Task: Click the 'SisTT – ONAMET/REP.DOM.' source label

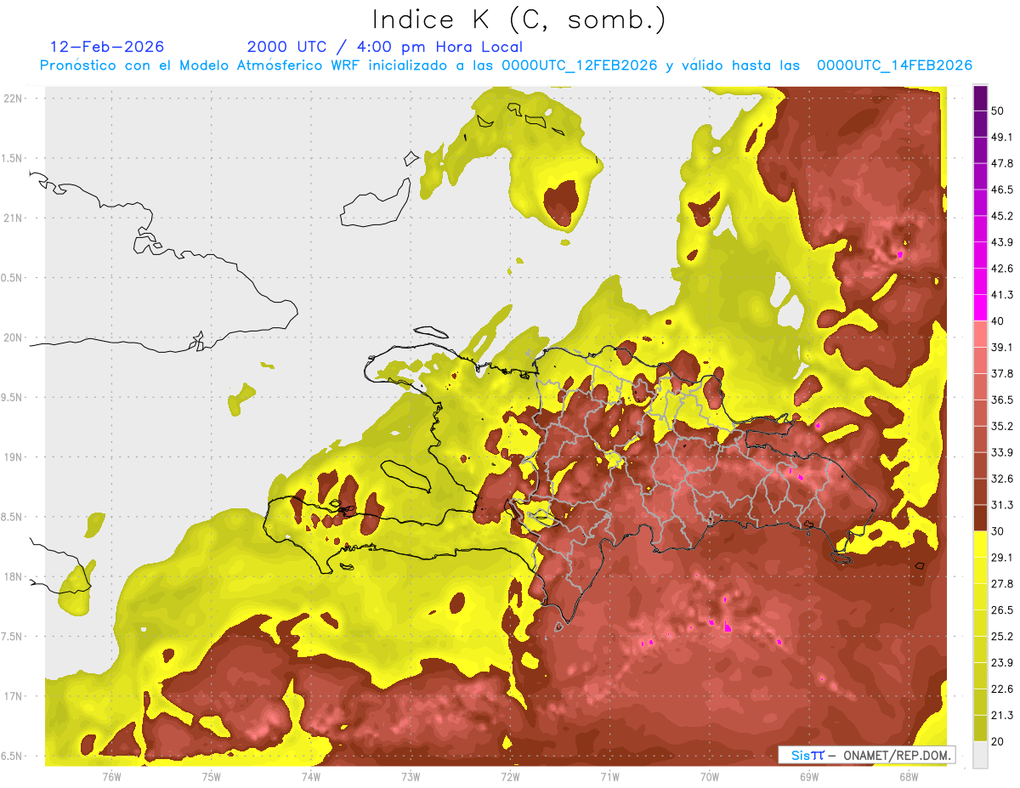Action: [x=866, y=755]
